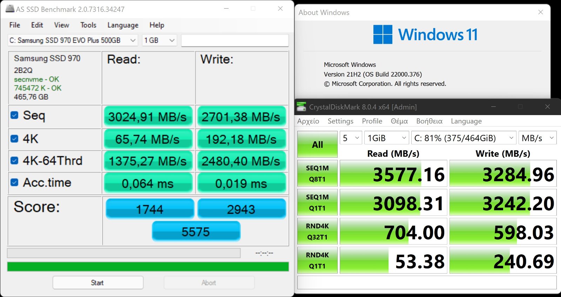Click the Abort button in AS SSD Benchmark

coord(209,283)
